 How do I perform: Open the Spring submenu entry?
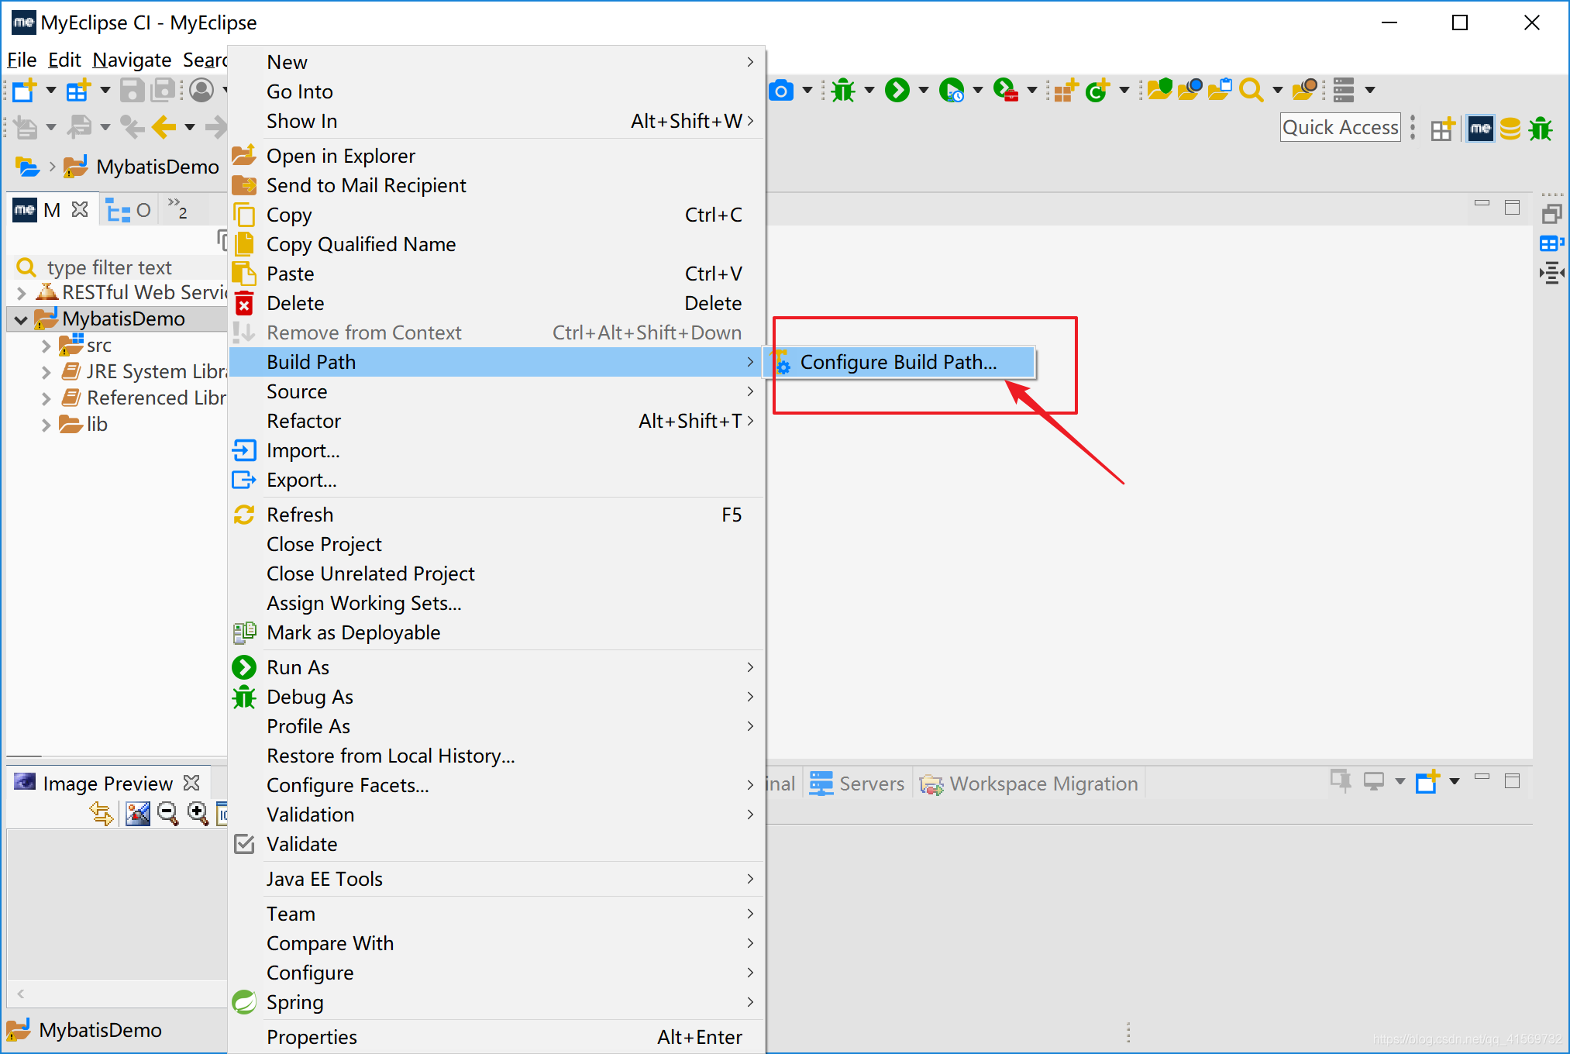tap(496, 1002)
